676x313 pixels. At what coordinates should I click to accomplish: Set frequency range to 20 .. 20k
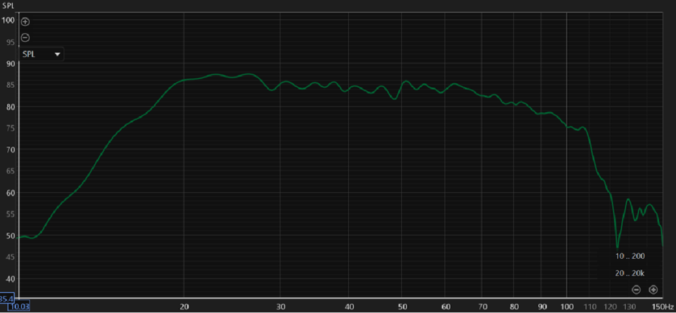[630, 273]
